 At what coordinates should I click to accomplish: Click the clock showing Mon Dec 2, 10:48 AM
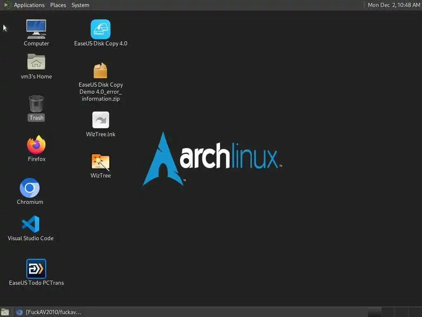point(394,5)
